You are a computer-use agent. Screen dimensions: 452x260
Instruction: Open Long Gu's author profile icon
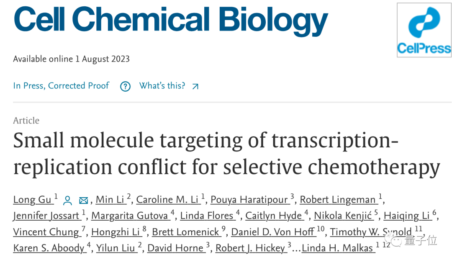[67, 201]
